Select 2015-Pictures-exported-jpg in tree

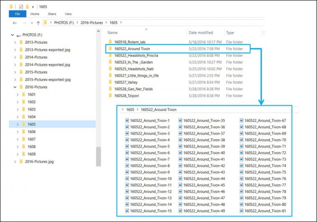pyautogui.click(x=48, y=80)
